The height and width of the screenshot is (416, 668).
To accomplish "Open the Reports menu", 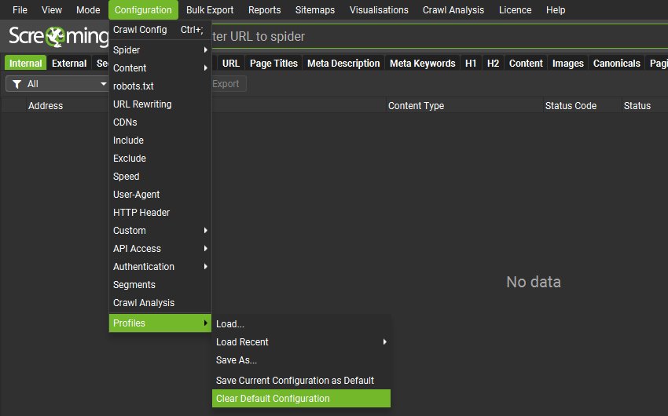I will pos(264,9).
